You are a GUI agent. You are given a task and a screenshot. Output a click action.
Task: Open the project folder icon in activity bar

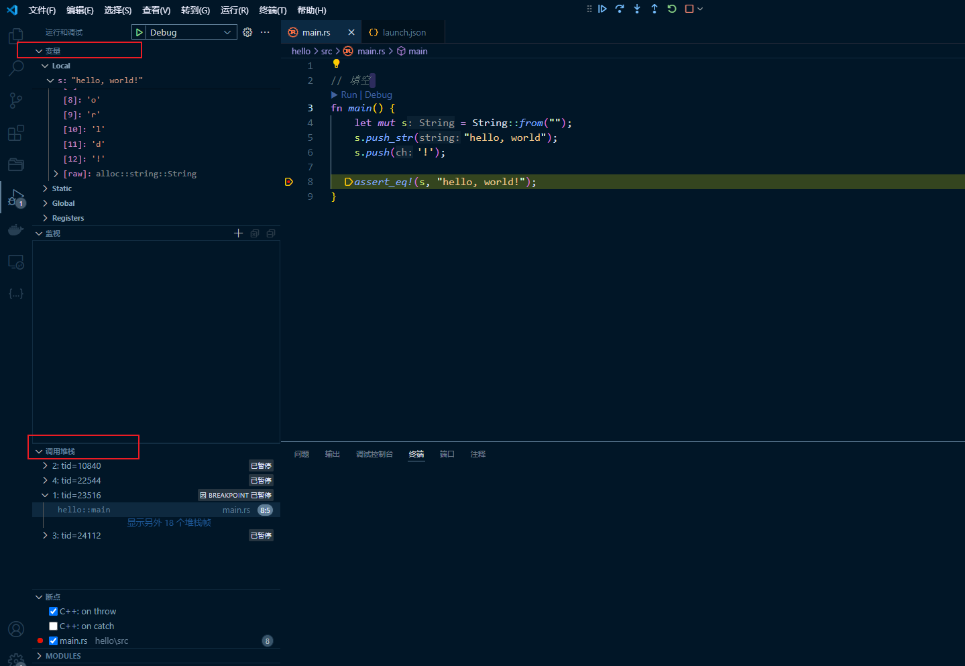(16, 165)
